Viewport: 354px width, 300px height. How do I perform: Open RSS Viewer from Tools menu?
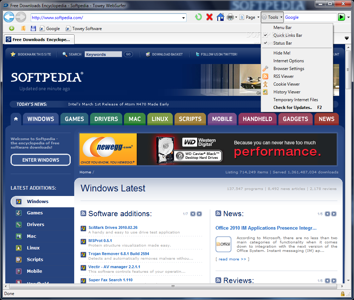point(297,76)
